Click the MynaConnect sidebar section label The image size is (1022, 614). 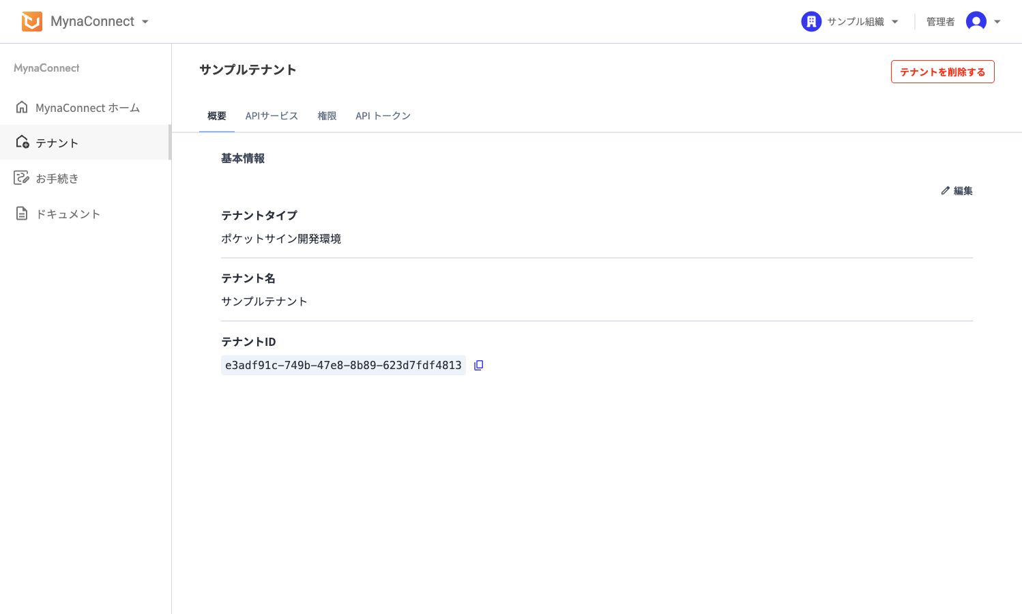[46, 68]
